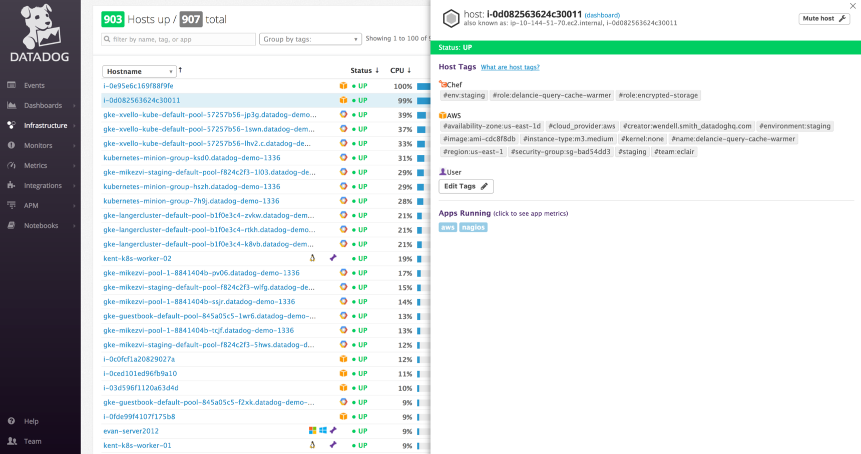Click the AWS cube icon for i-0e95e6c169f88f9fe
Viewport: 861px width, 454px height.
[x=343, y=86]
